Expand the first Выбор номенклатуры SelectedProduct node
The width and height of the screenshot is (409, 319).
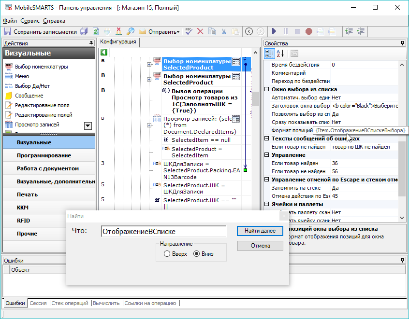[149, 64]
